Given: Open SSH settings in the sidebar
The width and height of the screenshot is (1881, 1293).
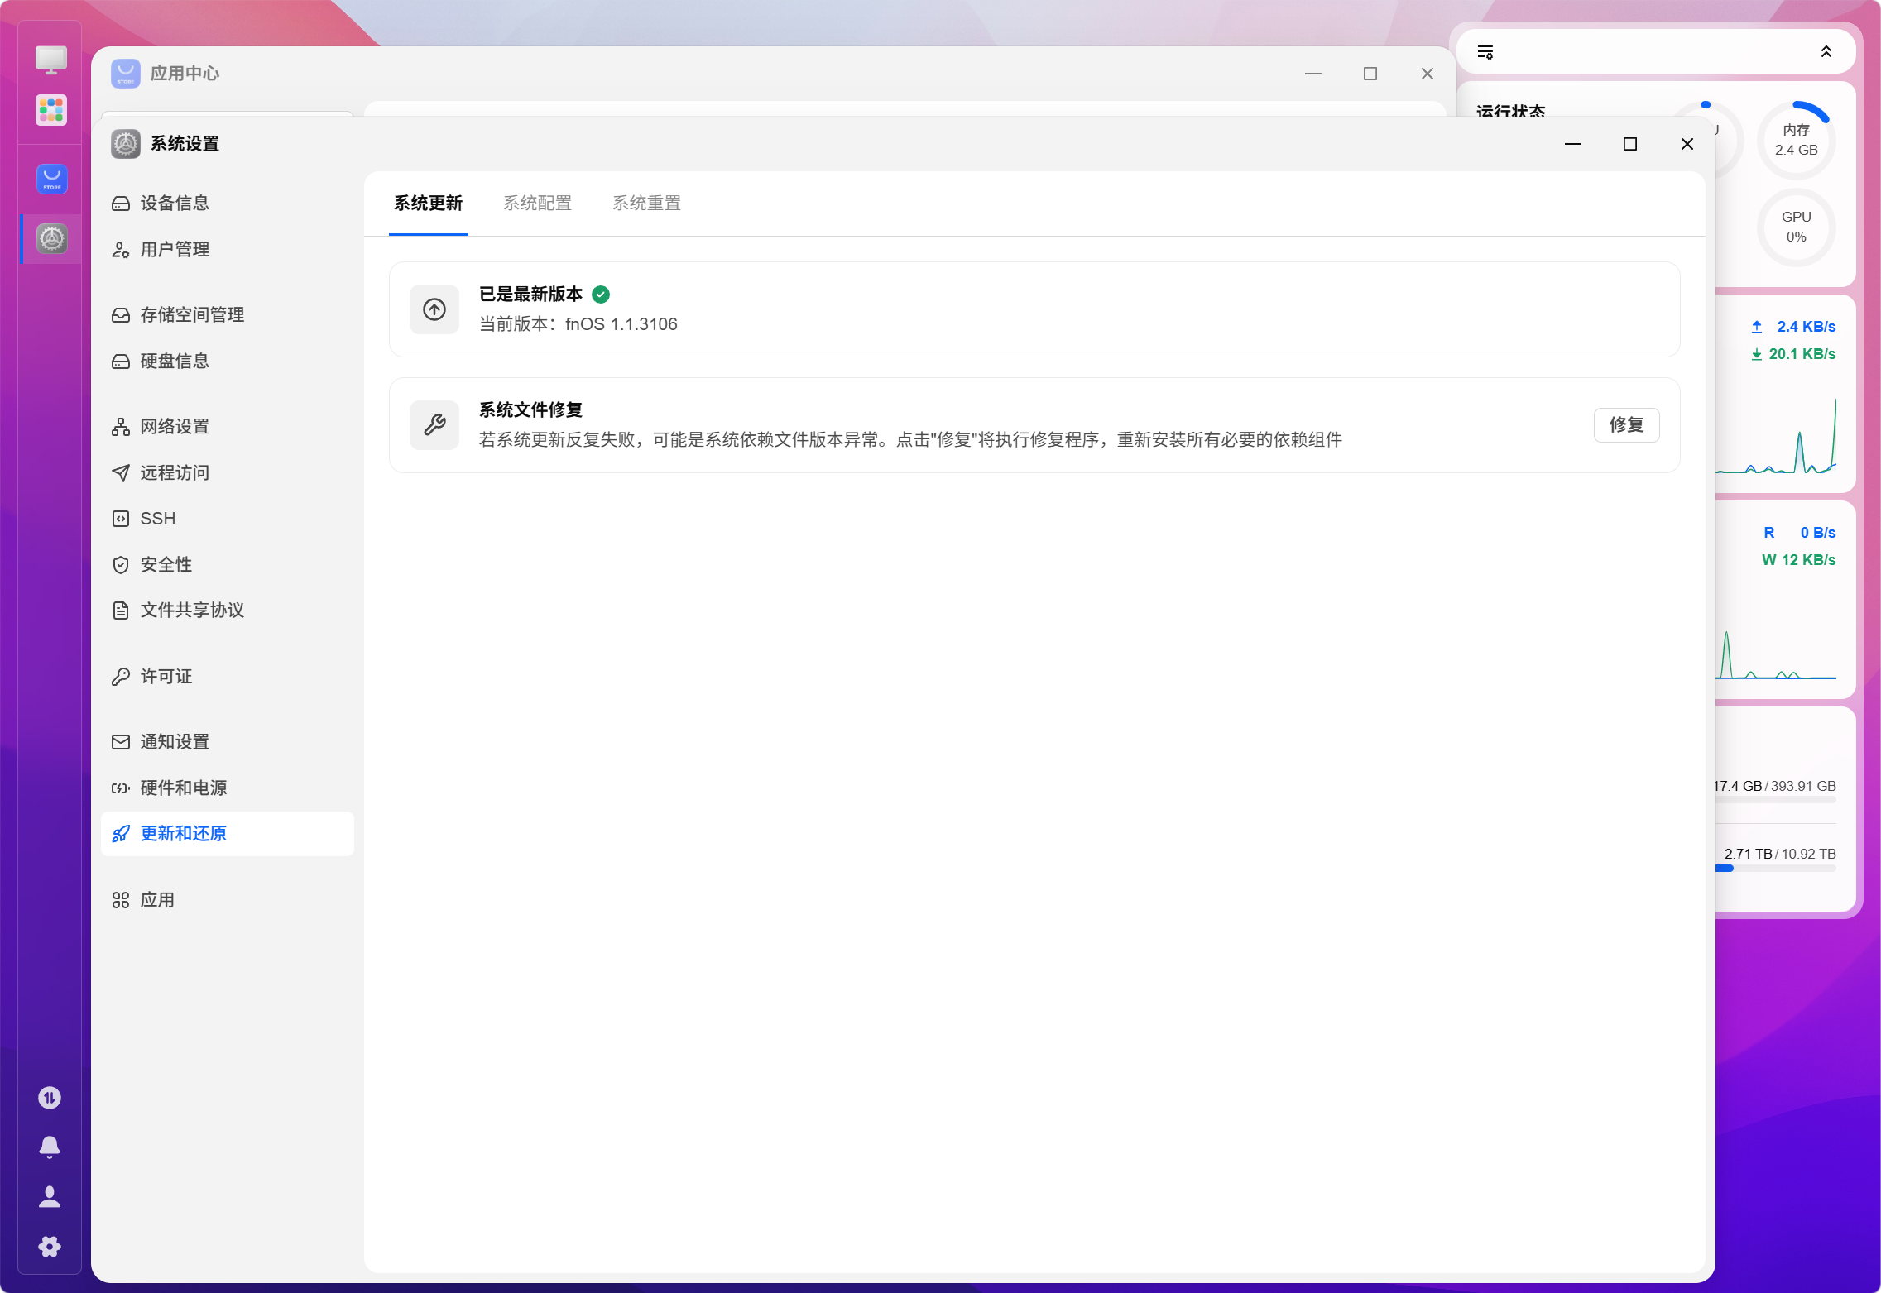Looking at the screenshot, I should [x=228, y=519].
